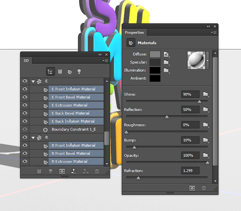
Task: Open Shine texture folder icon
Action: coord(206,94)
